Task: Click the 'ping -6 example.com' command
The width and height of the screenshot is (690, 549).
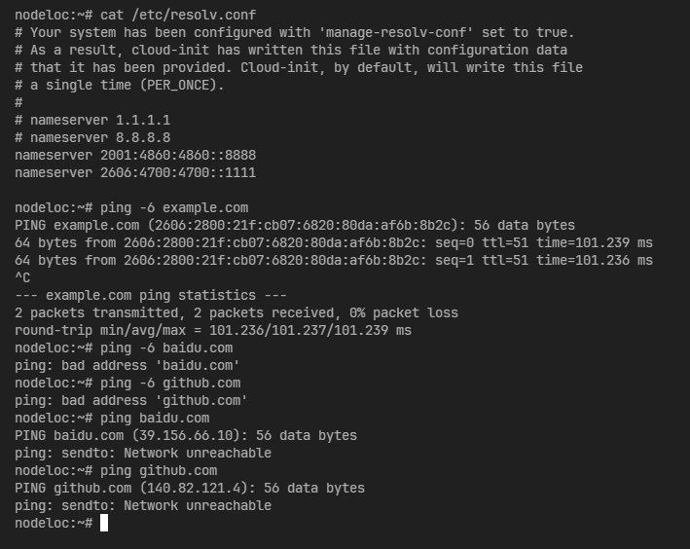Action: [174, 207]
